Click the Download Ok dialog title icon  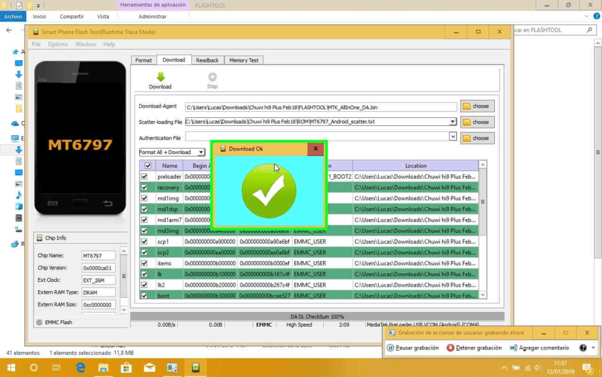223,149
